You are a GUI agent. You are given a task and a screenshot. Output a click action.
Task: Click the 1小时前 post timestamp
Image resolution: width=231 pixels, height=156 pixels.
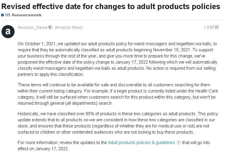pyautogui.click(x=211, y=27)
